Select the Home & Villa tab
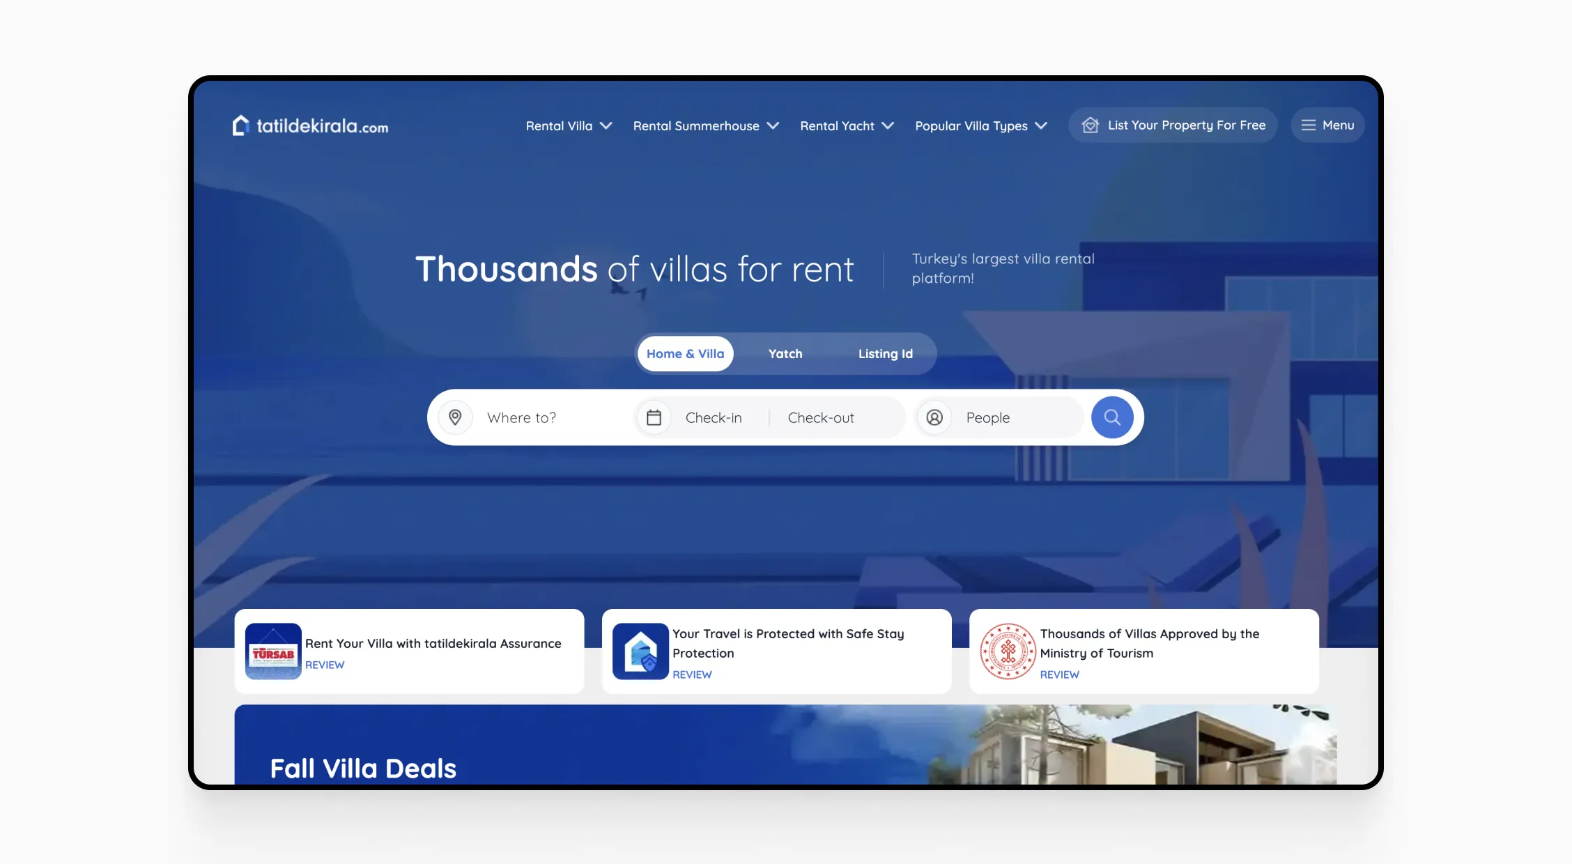Viewport: 1572px width, 864px height. (x=685, y=354)
